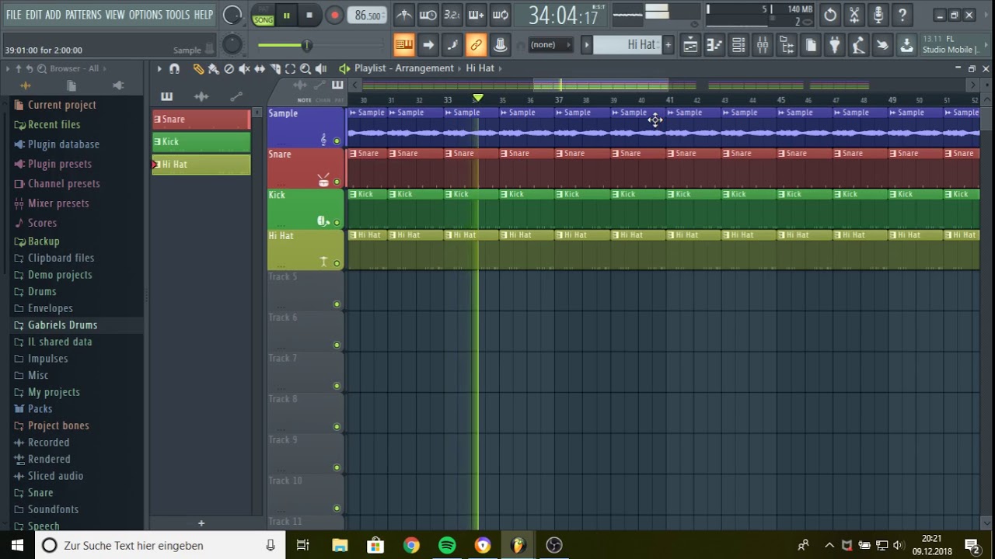Open audio editor scissors icon

854,15
